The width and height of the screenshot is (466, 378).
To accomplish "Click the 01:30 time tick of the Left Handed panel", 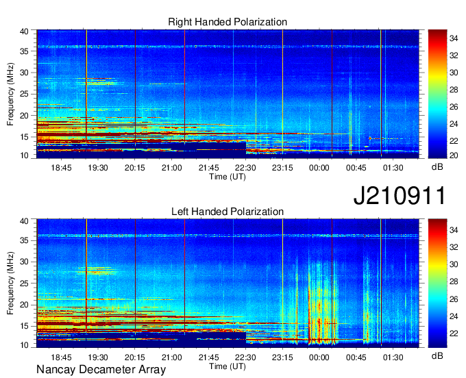I will pos(393,357).
